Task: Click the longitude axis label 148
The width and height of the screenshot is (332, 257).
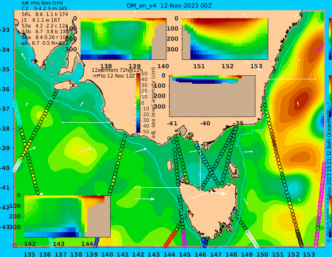Action: tap(231, 254)
